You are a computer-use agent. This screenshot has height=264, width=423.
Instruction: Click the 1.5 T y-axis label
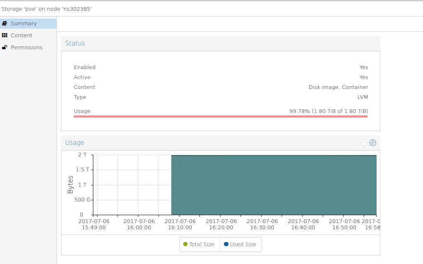82,170
